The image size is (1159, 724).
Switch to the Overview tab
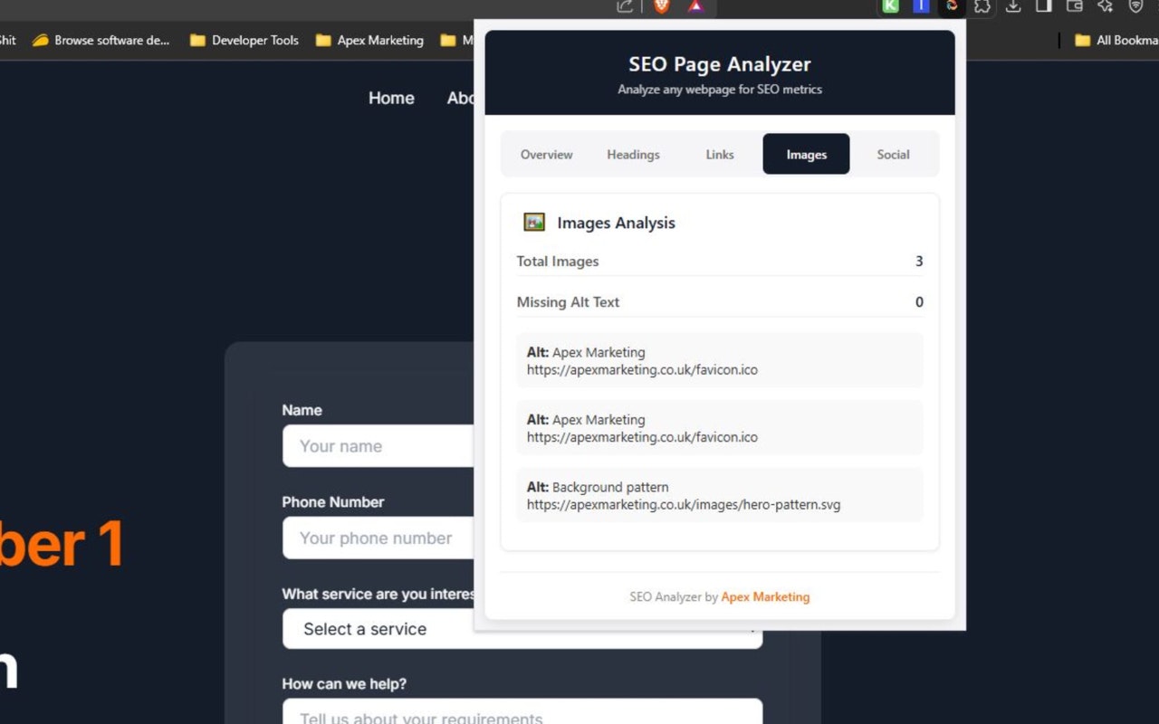(x=547, y=155)
